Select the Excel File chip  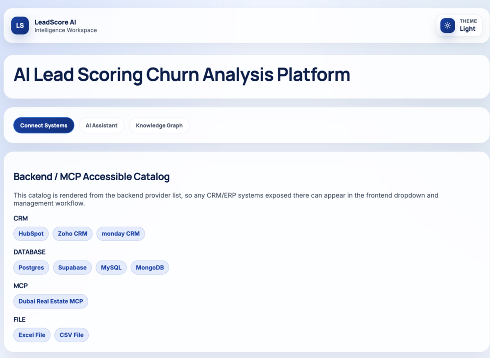click(32, 335)
